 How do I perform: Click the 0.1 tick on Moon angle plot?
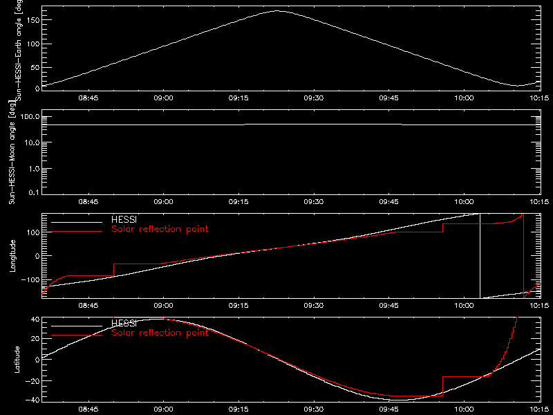click(34, 193)
